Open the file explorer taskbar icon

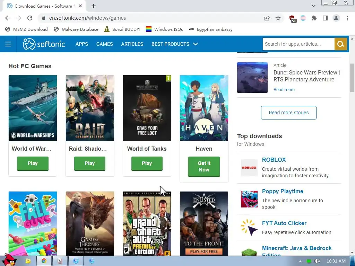(x=28, y=261)
